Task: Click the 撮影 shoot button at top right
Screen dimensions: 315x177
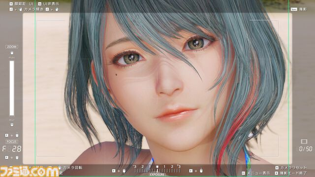Action: click(x=303, y=9)
